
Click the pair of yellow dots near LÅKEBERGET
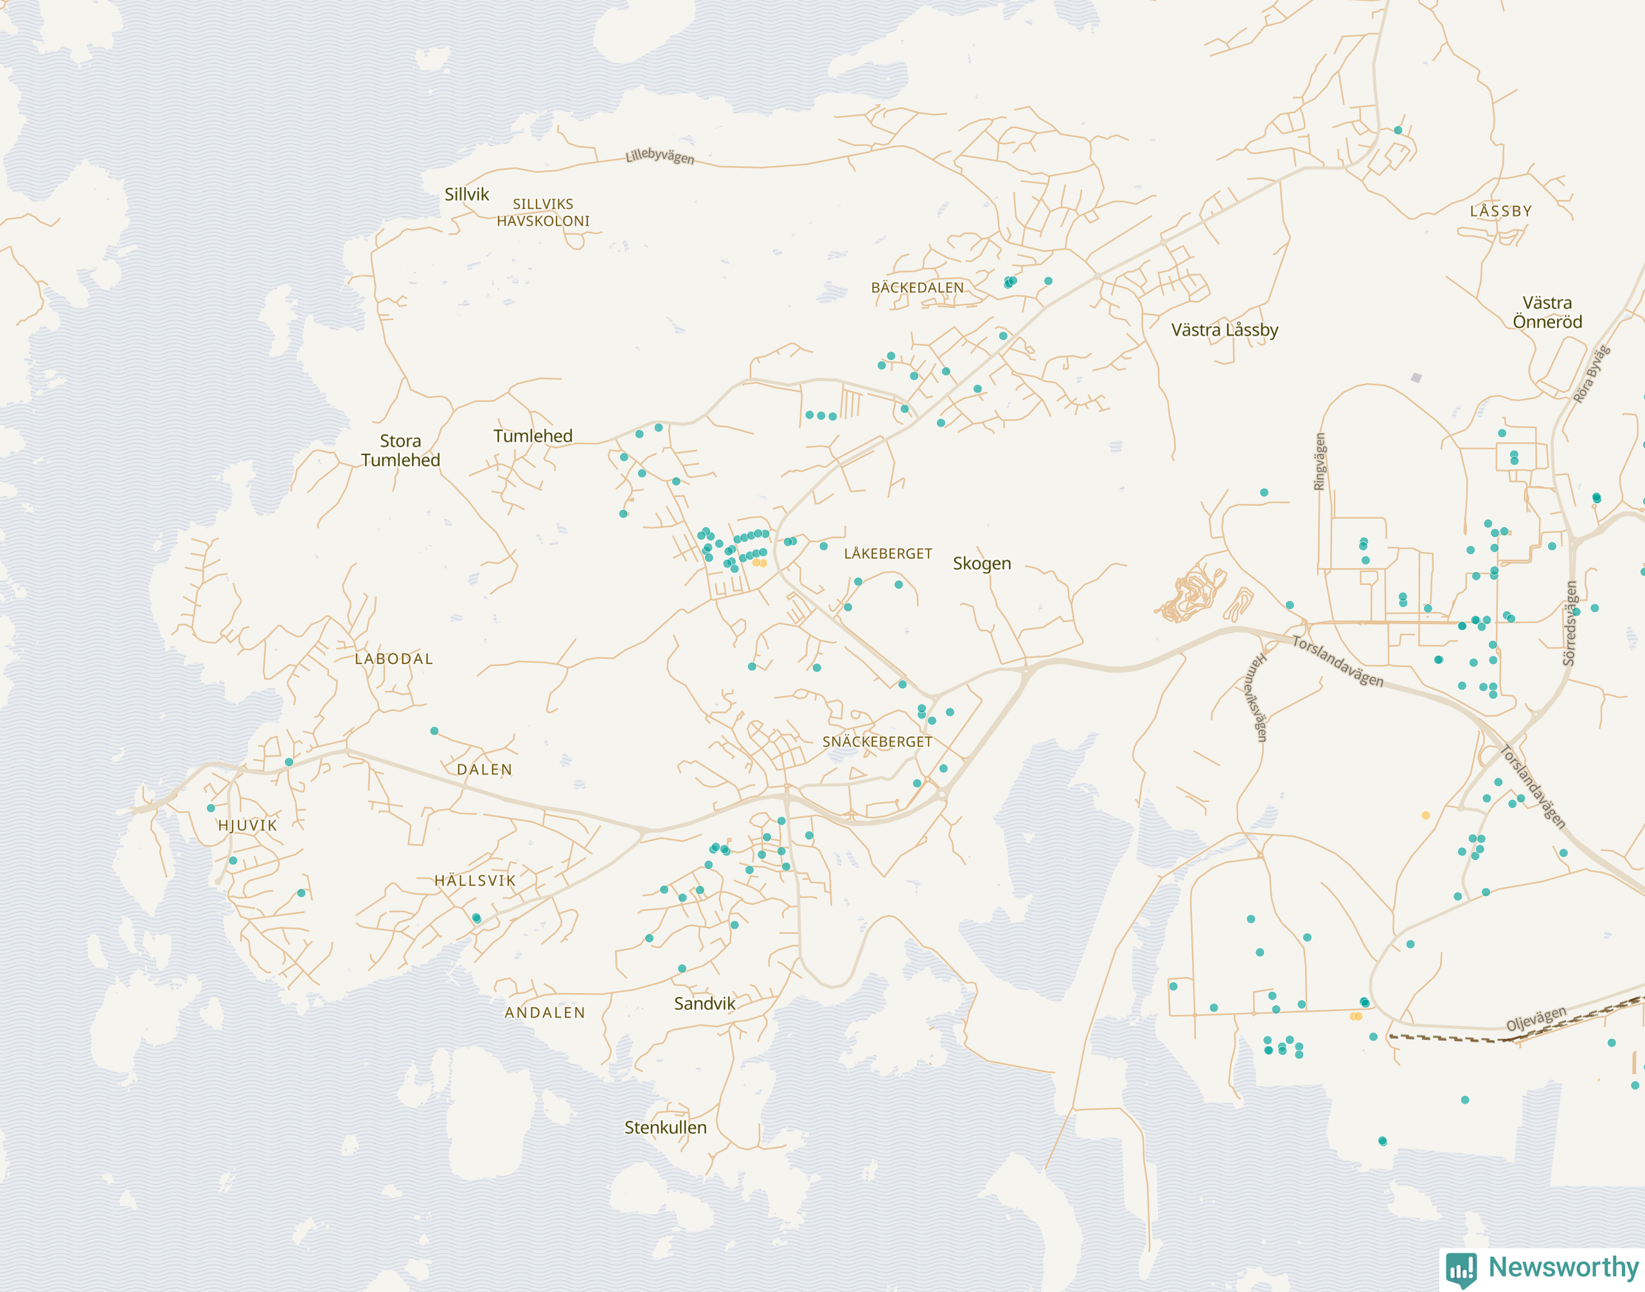click(760, 563)
